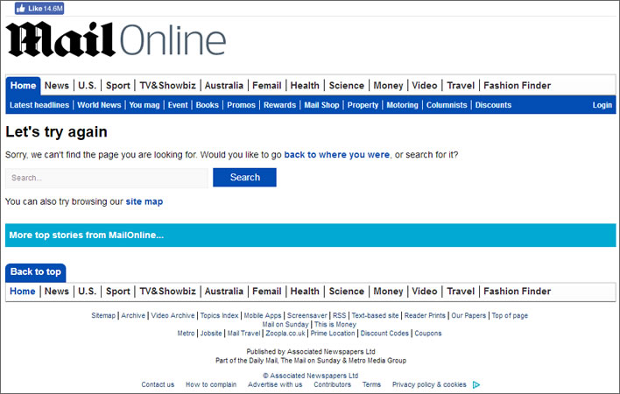620x394 pixels.
Task: Open News in the top navigation bar
Action: (x=57, y=85)
